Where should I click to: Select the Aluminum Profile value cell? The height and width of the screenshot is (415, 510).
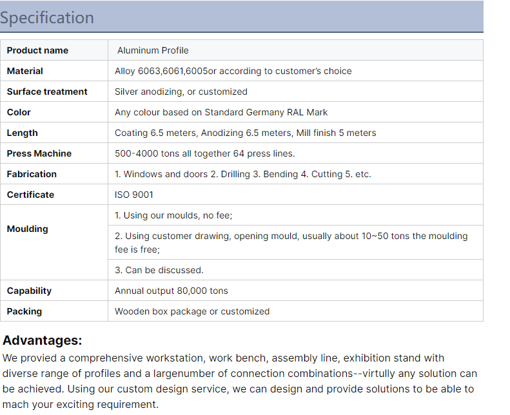[153, 50]
